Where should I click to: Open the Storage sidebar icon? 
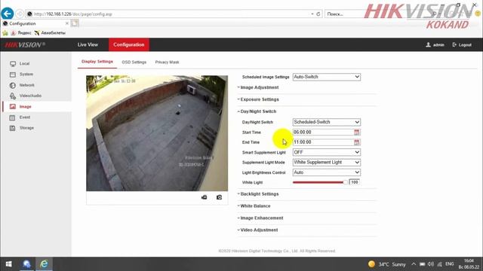[12, 128]
